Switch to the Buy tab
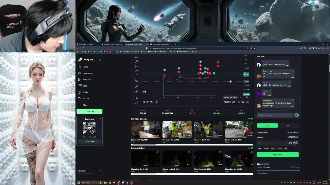 (267, 125)
